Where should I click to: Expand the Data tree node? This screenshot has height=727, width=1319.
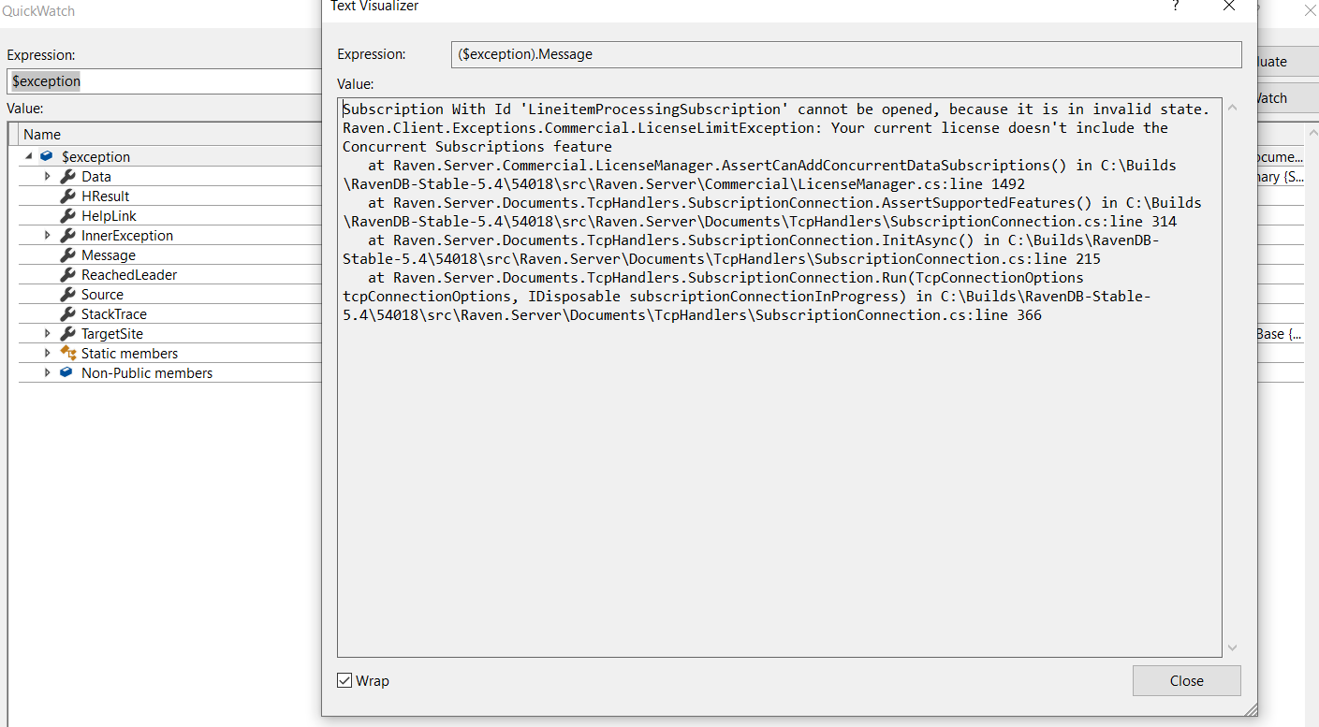point(47,176)
